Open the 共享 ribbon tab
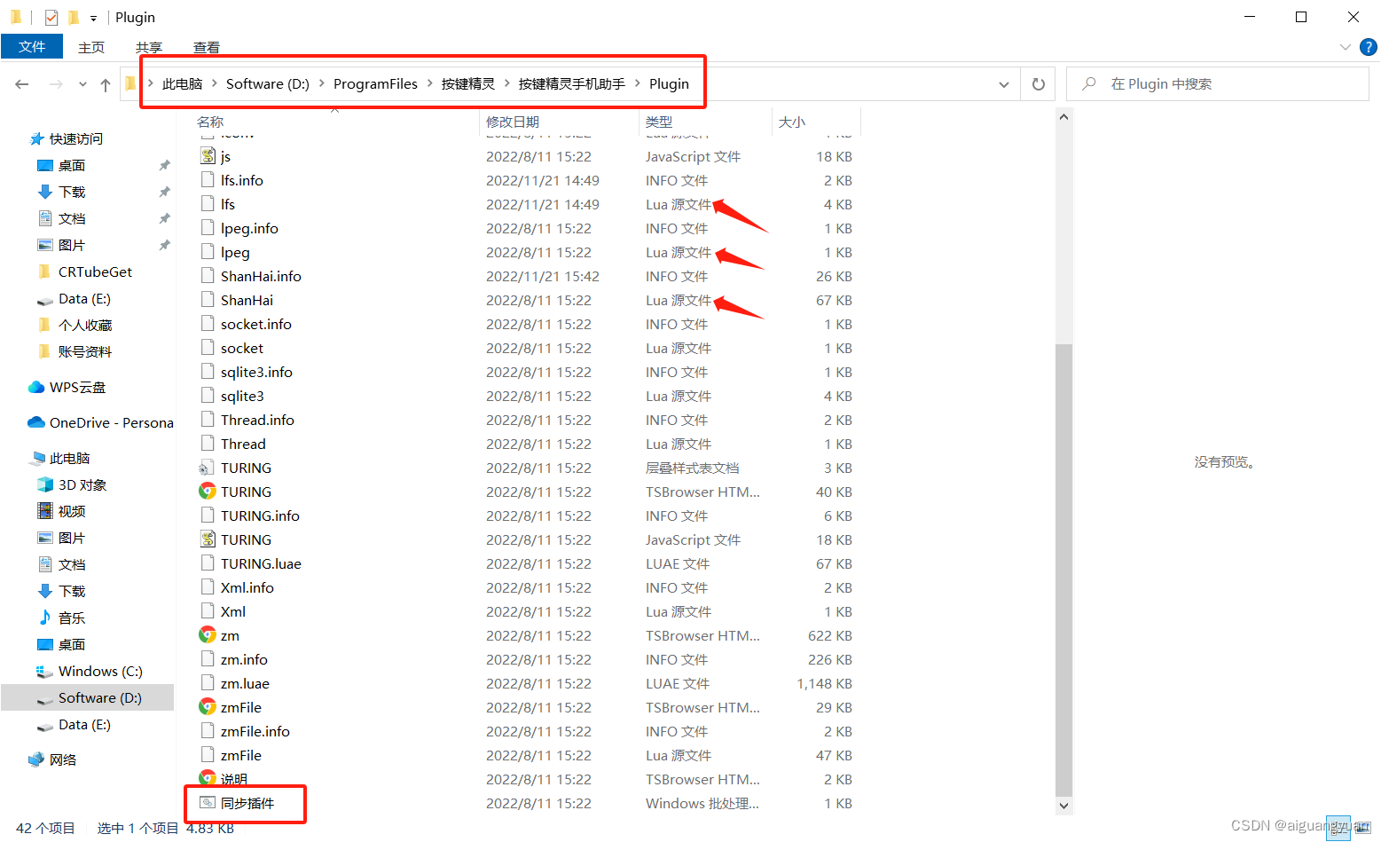The width and height of the screenshot is (1381, 842). (x=149, y=47)
